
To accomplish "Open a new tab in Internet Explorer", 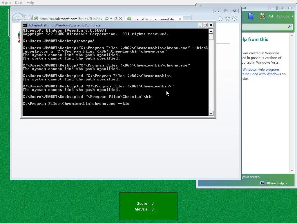I will coord(187,18).
